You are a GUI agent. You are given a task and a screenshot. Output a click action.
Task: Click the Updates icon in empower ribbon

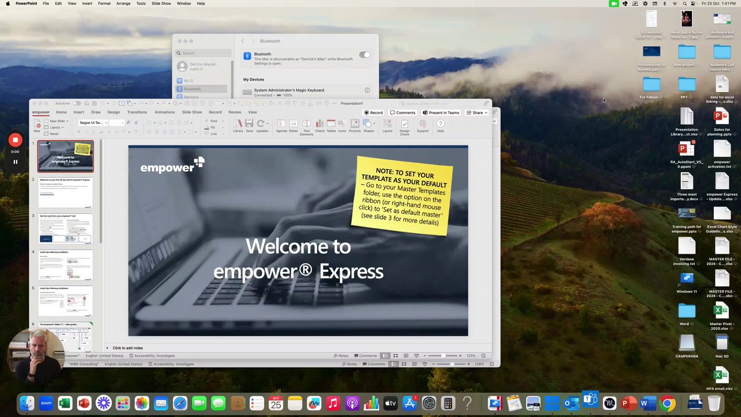262,125
